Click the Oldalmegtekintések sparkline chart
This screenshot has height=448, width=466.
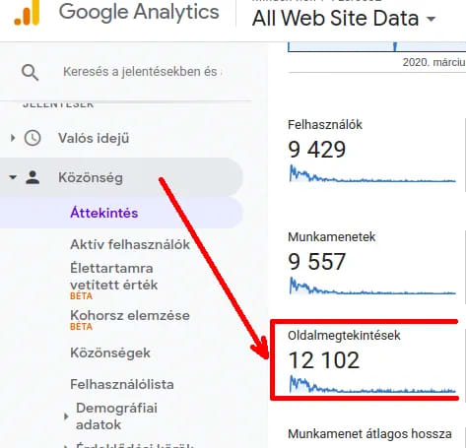tap(372, 385)
